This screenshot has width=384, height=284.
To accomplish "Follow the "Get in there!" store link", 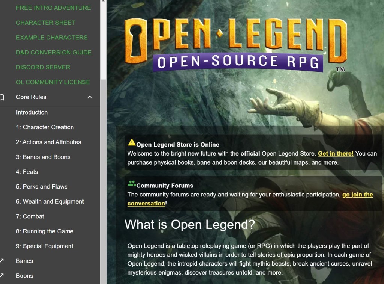I will pos(336,154).
